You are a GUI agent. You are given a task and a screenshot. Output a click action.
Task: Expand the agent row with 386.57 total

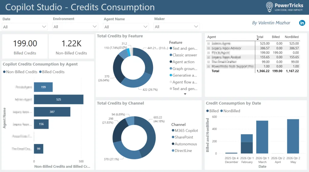tap(209, 48)
